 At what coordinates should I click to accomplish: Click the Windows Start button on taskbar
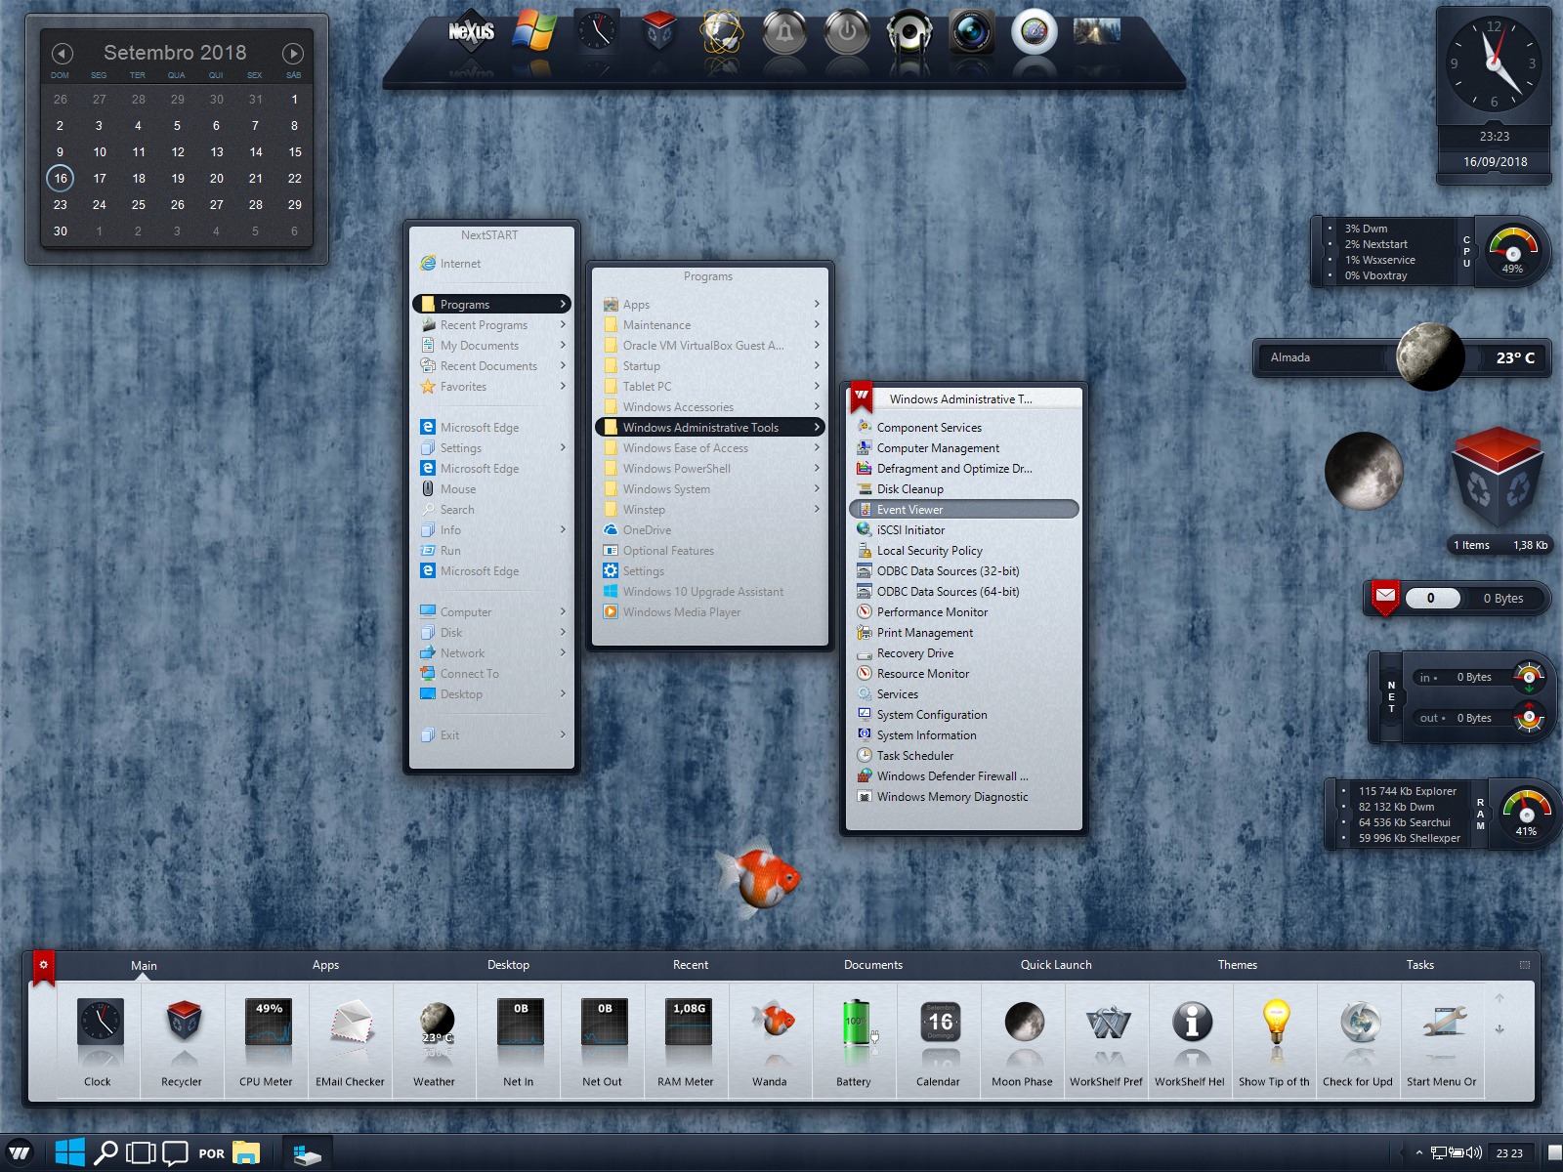pos(69,1152)
